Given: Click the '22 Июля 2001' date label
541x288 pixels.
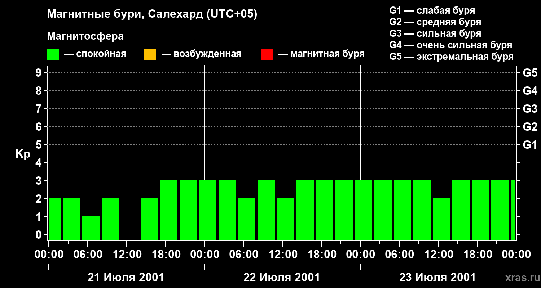Looking at the screenshot, I should [282, 278].
